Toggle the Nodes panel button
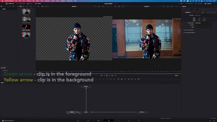The height and width of the screenshot is (122, 217). coord(38,4)
